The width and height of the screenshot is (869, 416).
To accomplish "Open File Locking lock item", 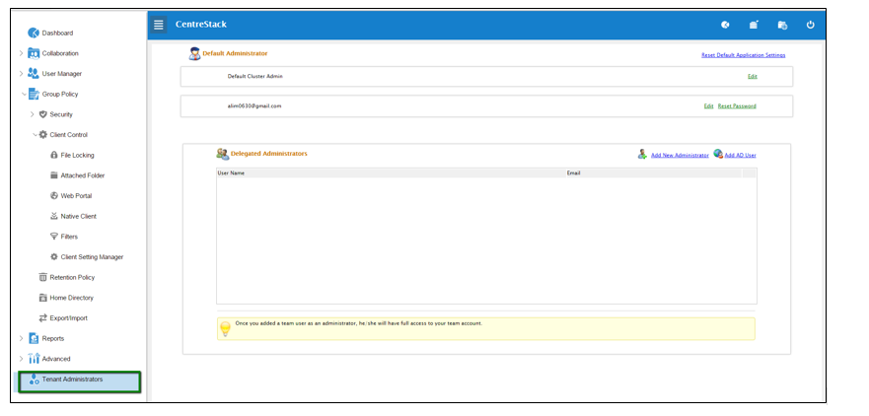I will 72,155.
